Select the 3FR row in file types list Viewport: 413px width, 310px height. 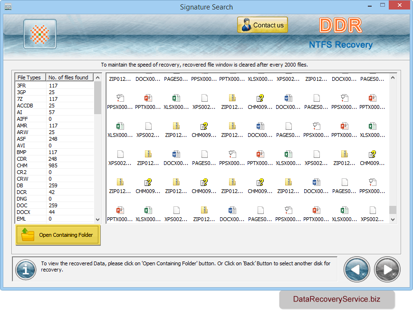[x=54, y=86]
